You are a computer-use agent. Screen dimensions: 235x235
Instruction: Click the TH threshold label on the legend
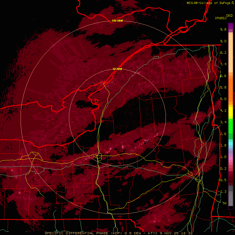coord(224,203)
